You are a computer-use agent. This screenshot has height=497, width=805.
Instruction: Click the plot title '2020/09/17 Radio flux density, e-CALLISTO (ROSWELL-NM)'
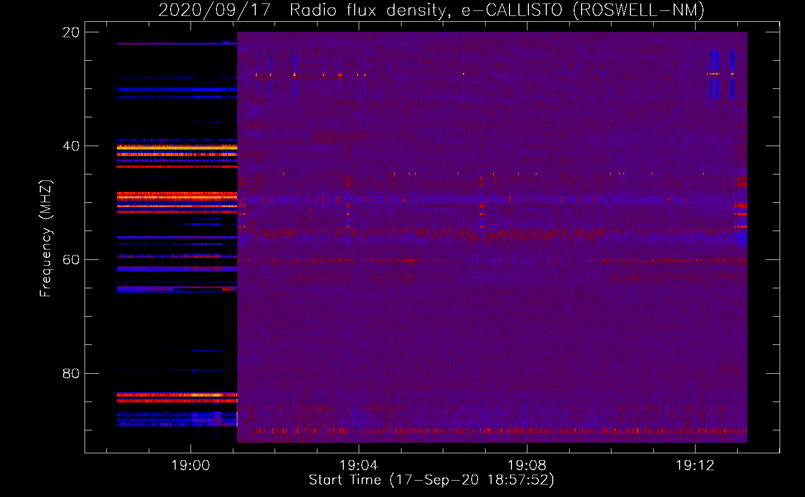pos(431,10)
